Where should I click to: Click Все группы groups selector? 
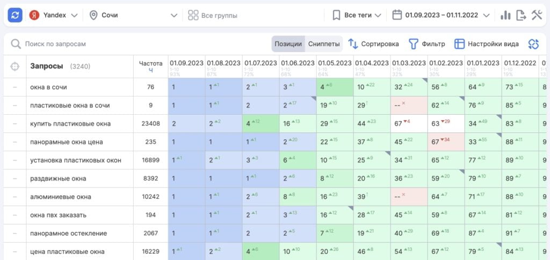click(213, 16)
